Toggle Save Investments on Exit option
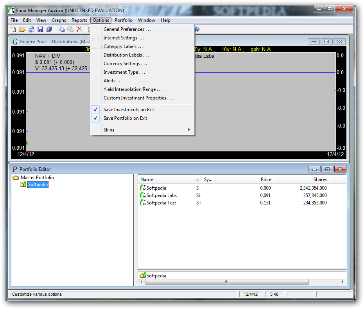 click(x=142, y=110)
